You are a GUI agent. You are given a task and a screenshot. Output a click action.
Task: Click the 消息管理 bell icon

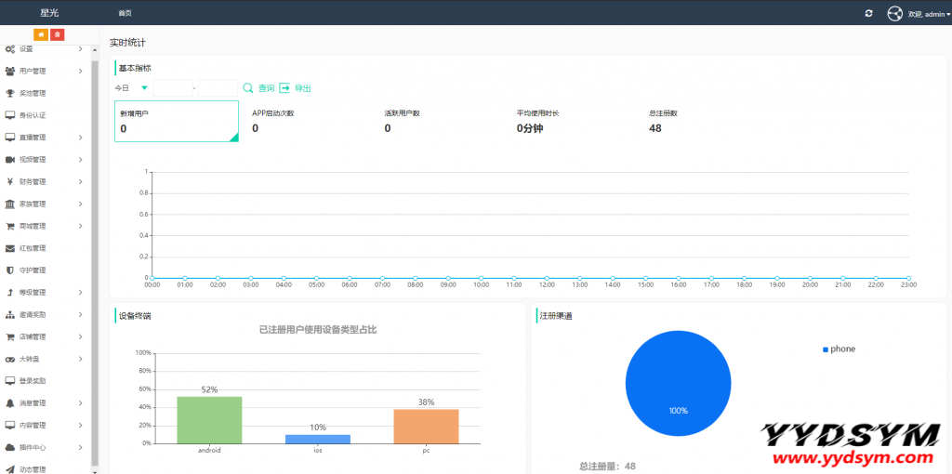[10, 403]
